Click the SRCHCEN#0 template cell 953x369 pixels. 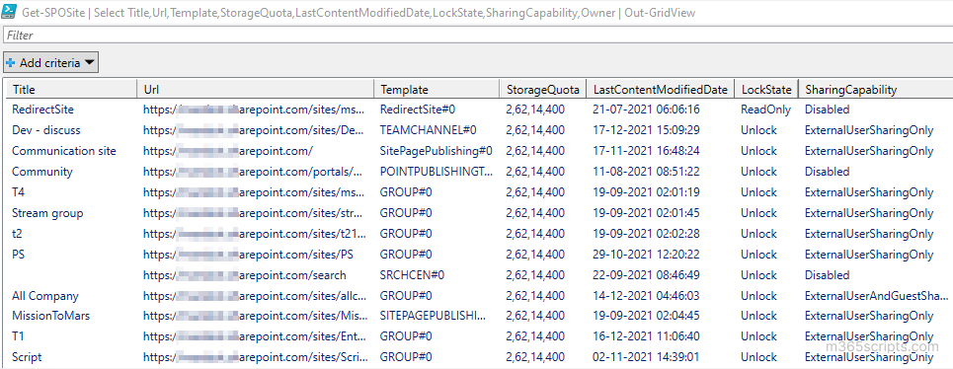pyautogui.click(x=412, y=275)
